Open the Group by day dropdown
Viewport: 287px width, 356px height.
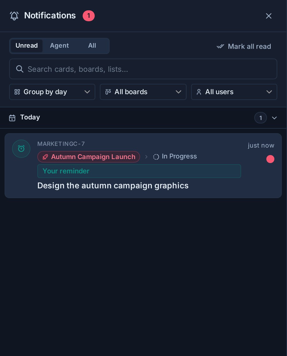52,92
